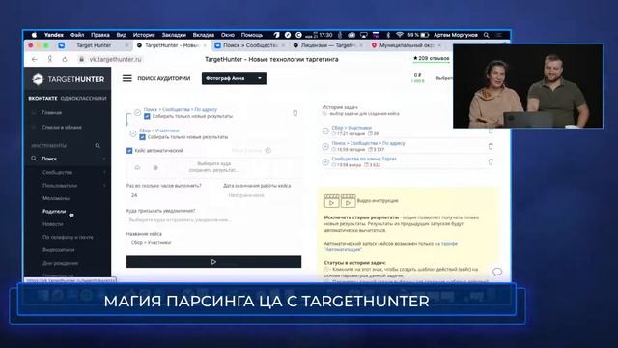Click status circle of Сбор > Участники history task
The width and height of the screenshot is (618, 348).
(x=325, y=130)
